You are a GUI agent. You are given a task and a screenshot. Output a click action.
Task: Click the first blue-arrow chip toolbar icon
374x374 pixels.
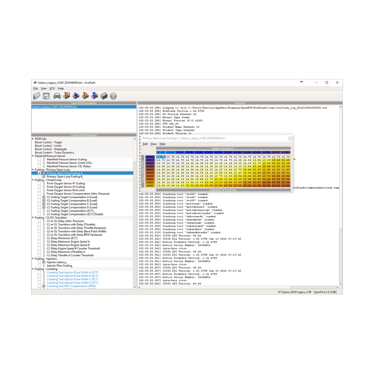76,96
